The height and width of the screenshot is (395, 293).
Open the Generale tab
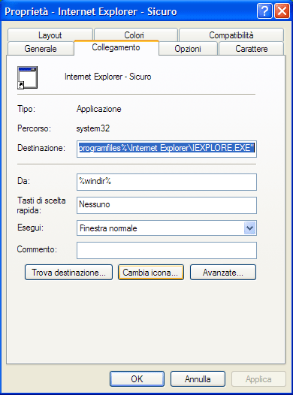[x=41, y=49]
